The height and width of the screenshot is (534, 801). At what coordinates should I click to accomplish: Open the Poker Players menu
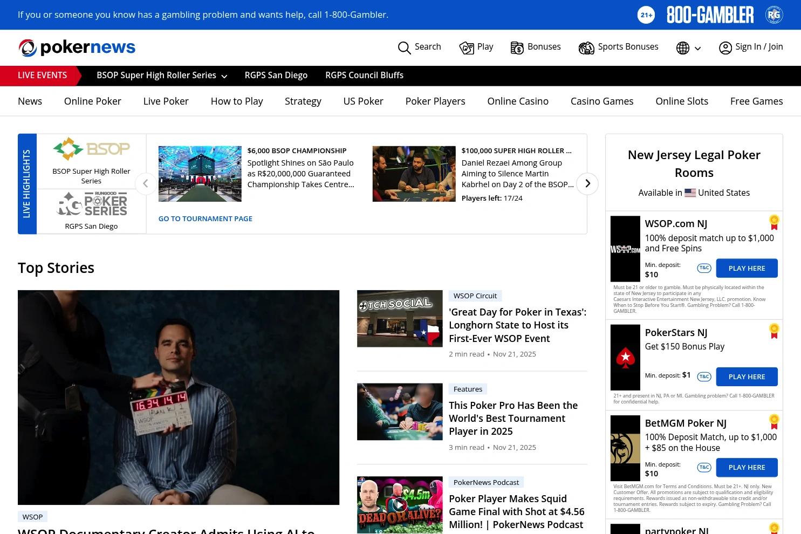coord(435,101)
